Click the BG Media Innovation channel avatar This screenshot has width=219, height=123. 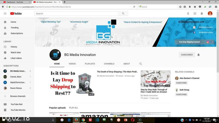tap(55, 55)
